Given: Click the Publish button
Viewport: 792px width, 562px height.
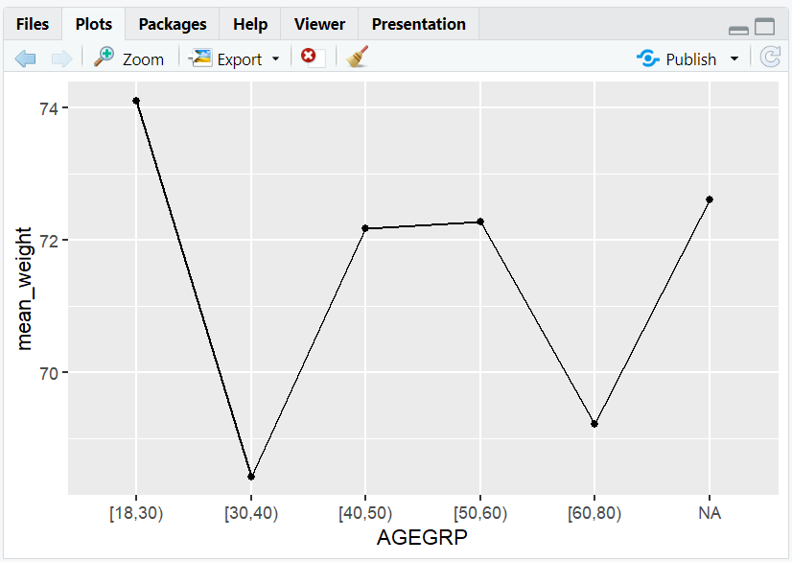Looking at the screenshot, I should [x=679, y=59].
